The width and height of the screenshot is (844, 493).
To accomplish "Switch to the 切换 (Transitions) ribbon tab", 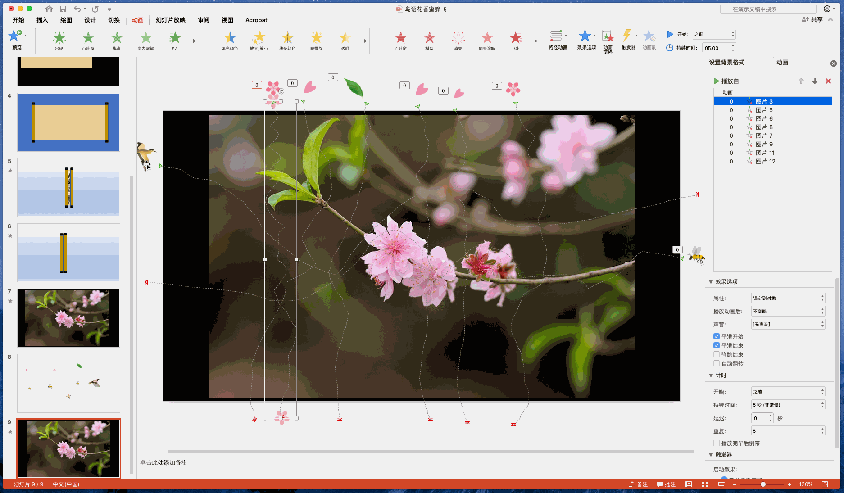I will pyautogui.click(x=114, y=20).
